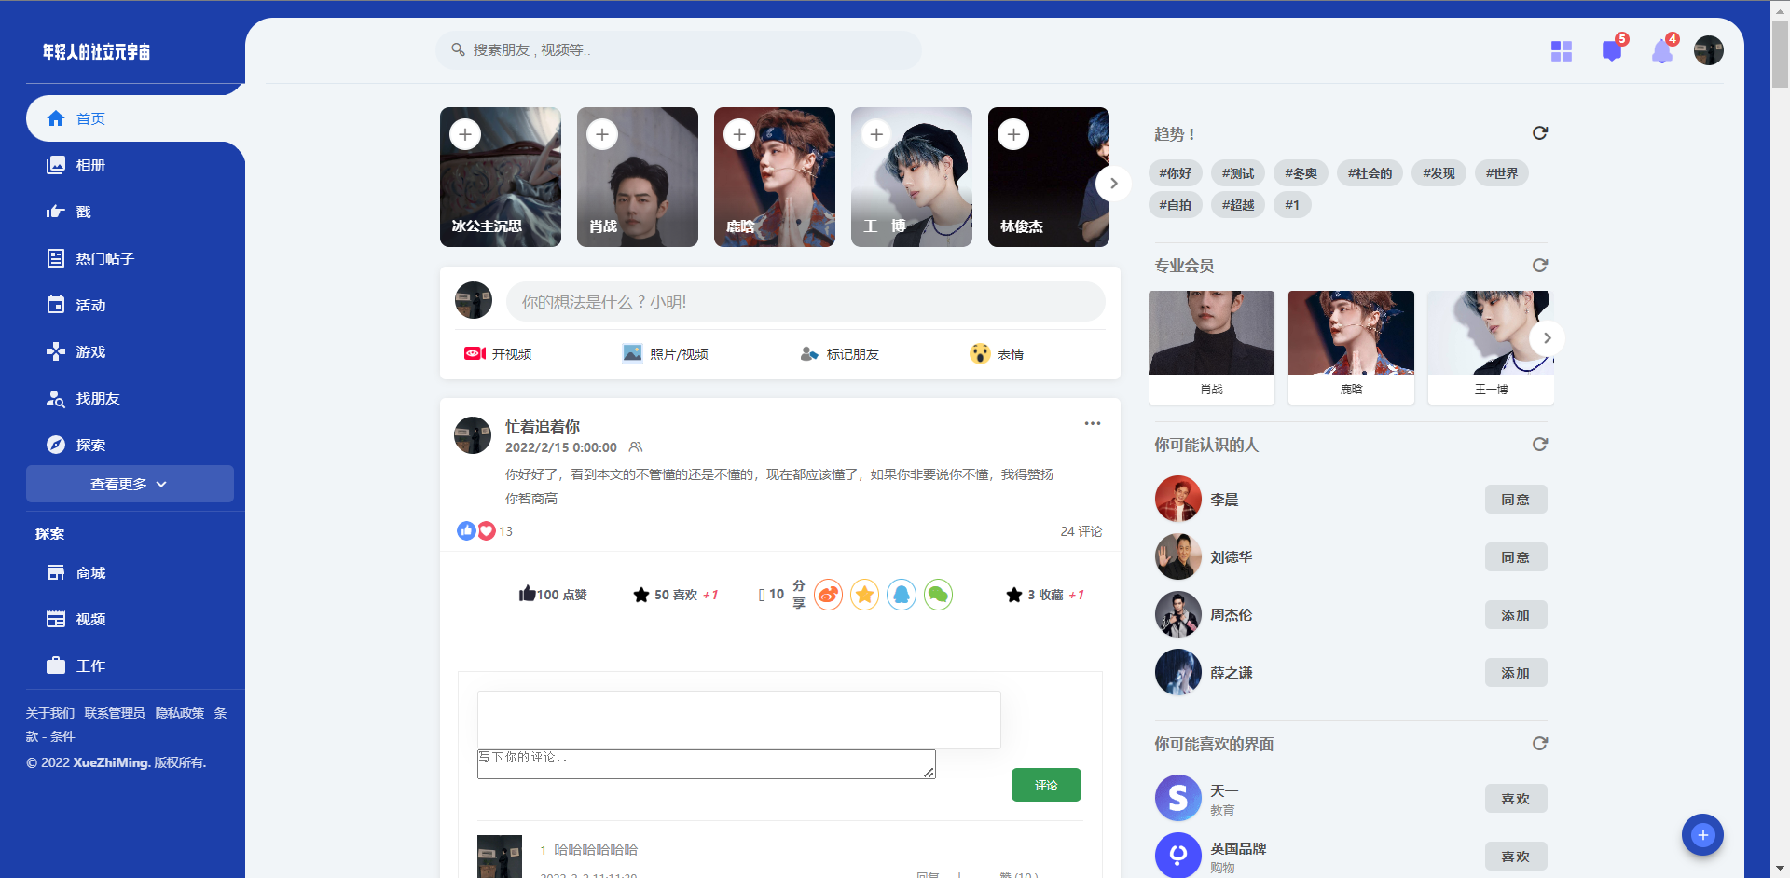The image size is (1790, 878).
Task: Open 关于我们 footer link
Action: [x=50, y=713]
